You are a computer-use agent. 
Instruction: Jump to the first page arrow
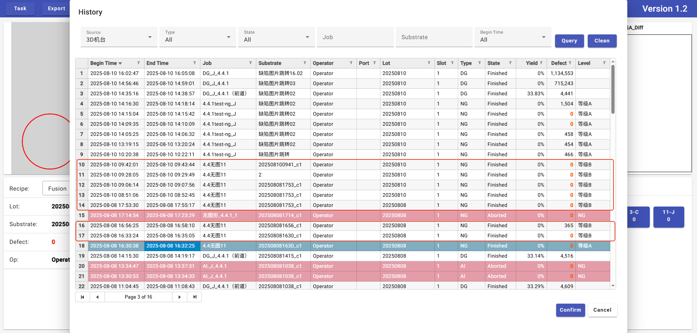point(82,297)
